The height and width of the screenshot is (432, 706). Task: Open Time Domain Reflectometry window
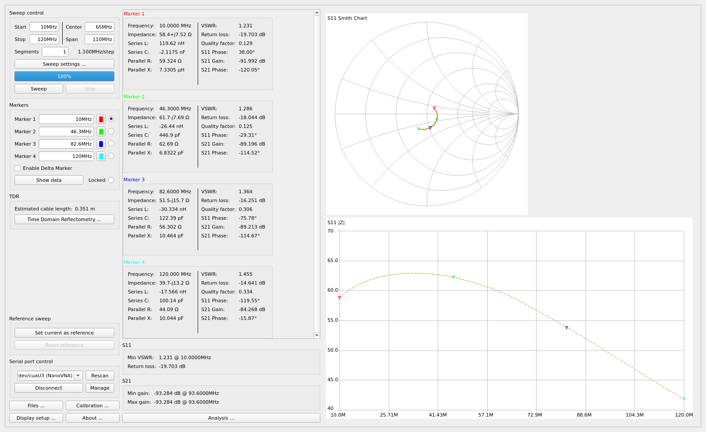tap(64, 219)
